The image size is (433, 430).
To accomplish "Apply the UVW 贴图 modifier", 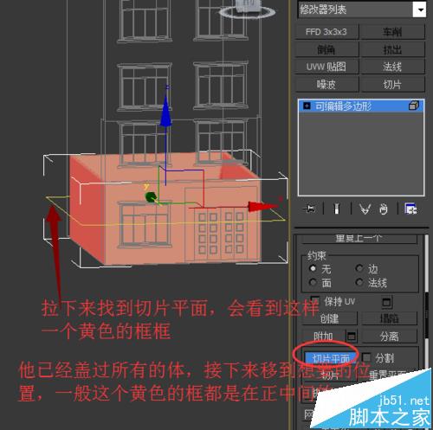I will click(x=326, y=67).
